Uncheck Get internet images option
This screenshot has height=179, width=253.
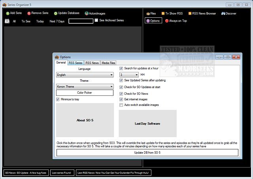pos(121,99)
